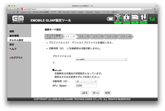Click the Safari share button
165x111 pixels.
pos(18,9)
